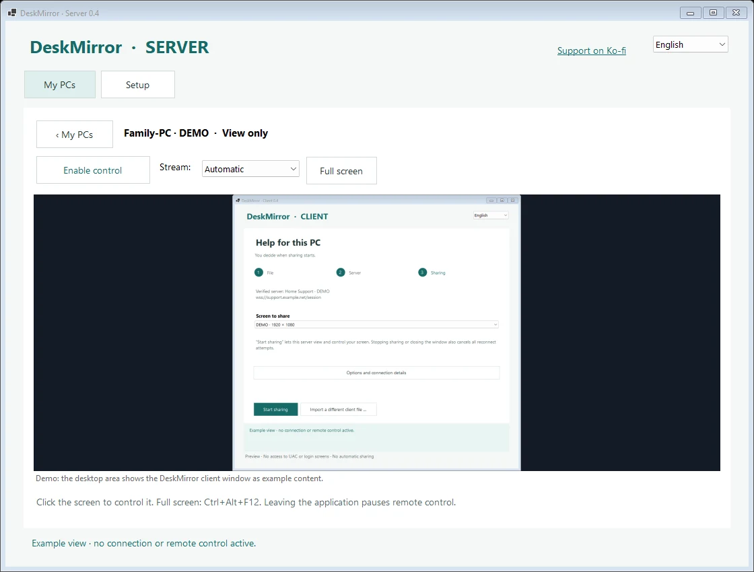The height and width of the screenshot is (572, 754).
Task: Click Start sharing in the client preview
Action: [275, 410]
